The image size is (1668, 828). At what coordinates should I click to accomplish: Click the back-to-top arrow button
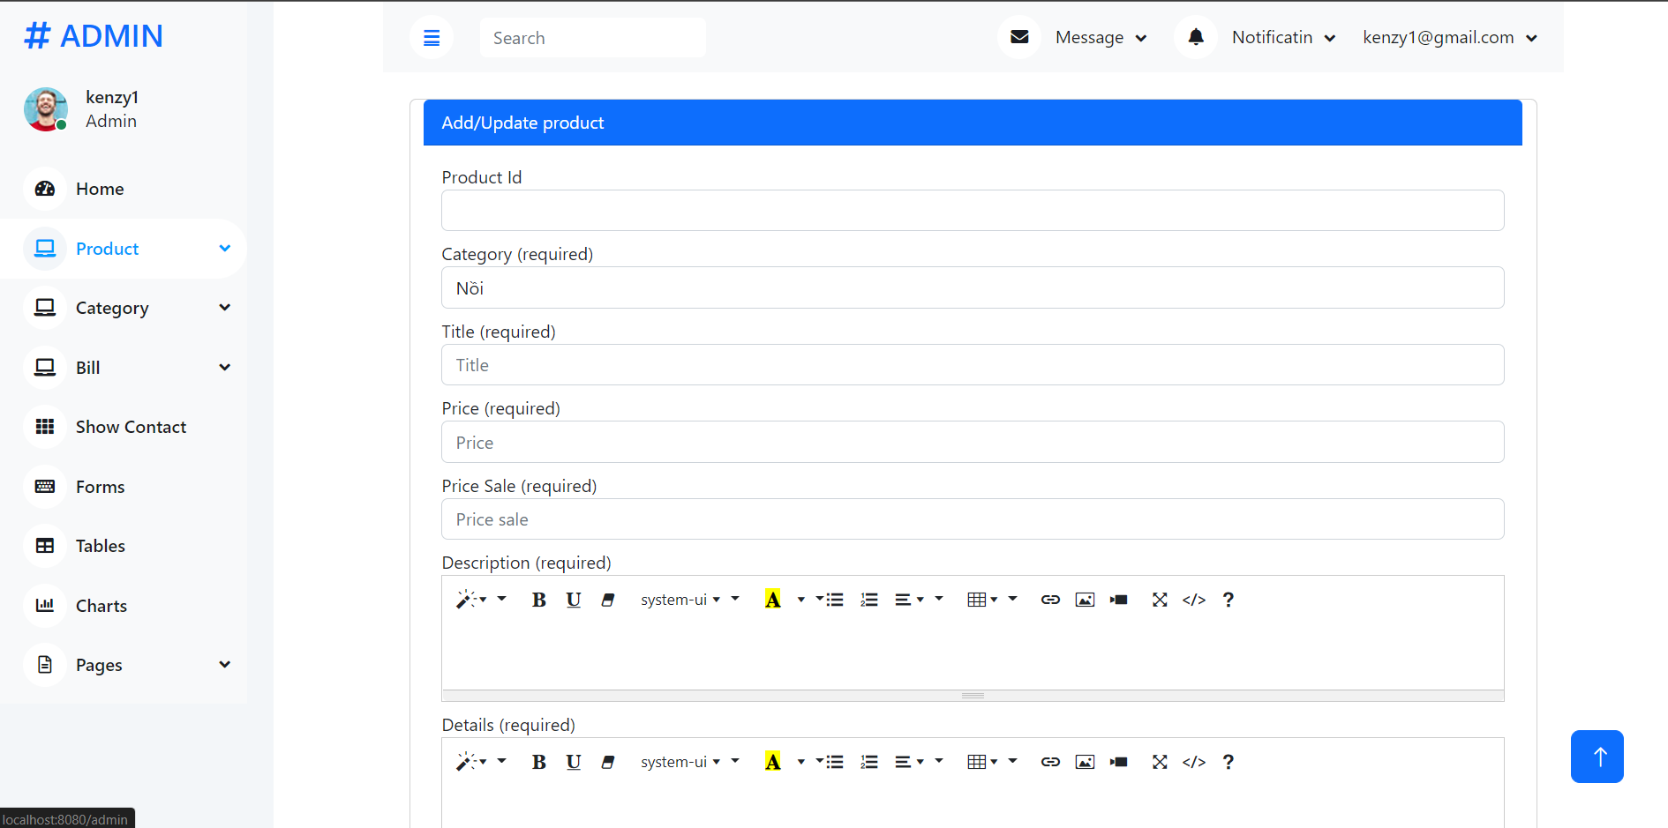pyautogui.click(x=1597, y=757)
